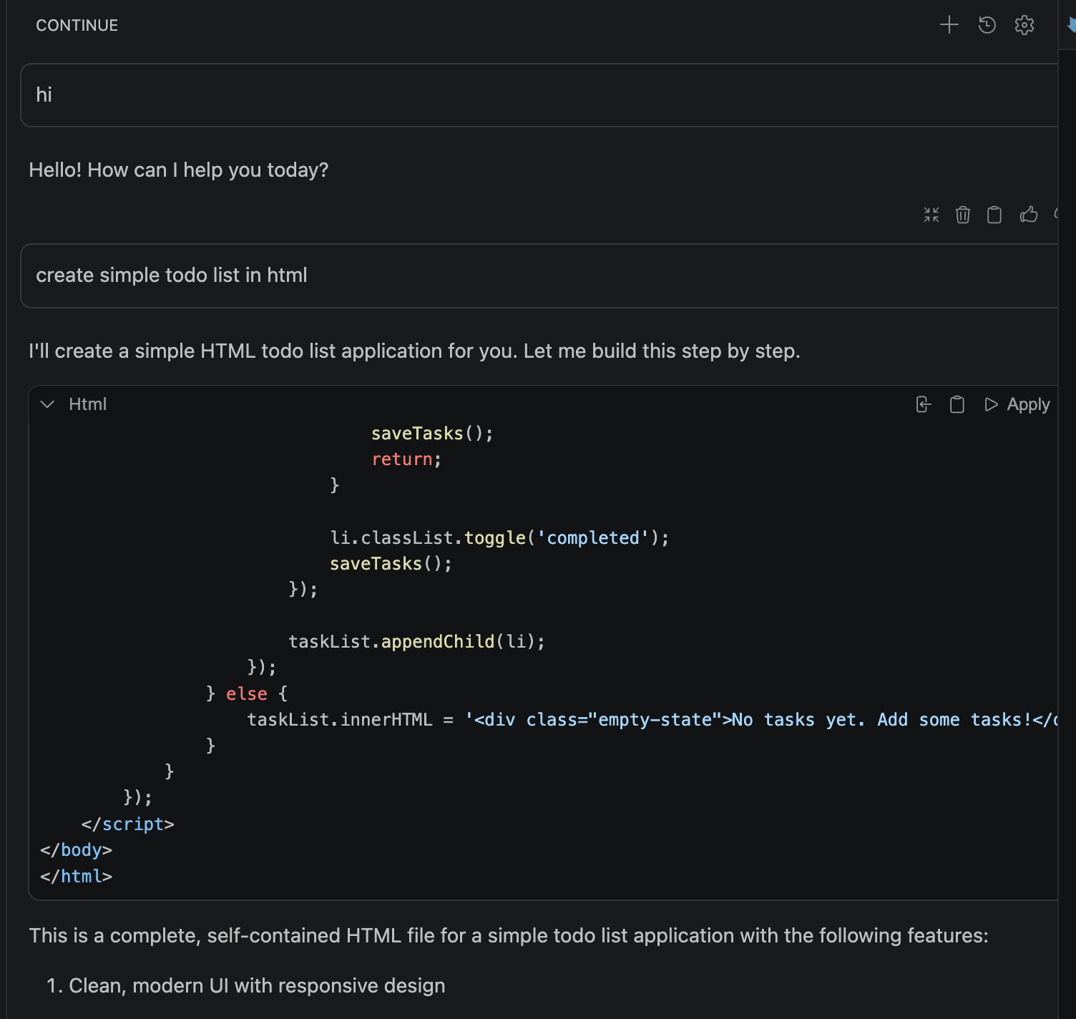Click the CONTINUE panel title
The height and width of the screenshot is (1019, 1076).
(77, 26)
